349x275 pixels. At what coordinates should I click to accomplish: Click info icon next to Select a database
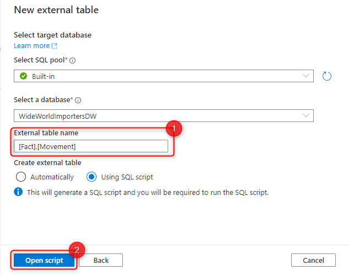click(x=78, y=101)
